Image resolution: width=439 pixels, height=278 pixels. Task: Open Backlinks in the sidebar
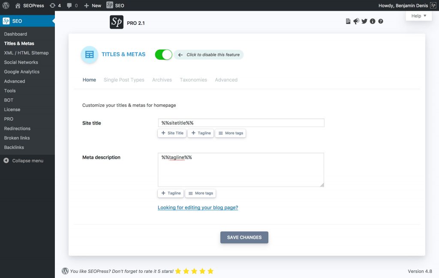click(14, 147)
